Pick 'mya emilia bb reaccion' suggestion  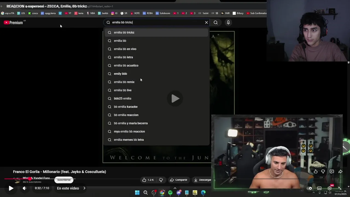coord(156,131)
